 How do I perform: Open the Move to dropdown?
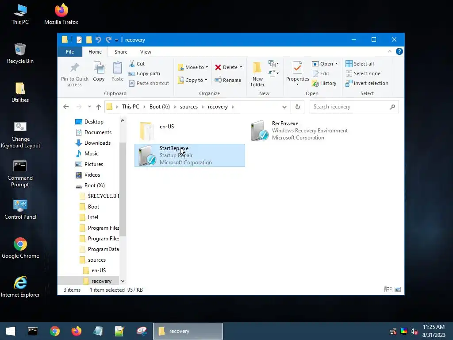[x=193, y=67]
